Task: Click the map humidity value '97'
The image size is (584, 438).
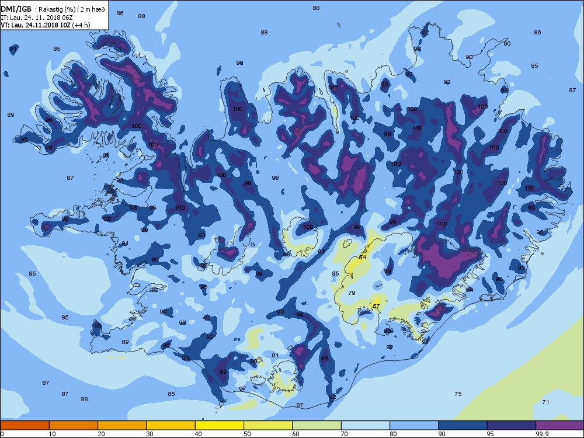Action: [242, 388]
